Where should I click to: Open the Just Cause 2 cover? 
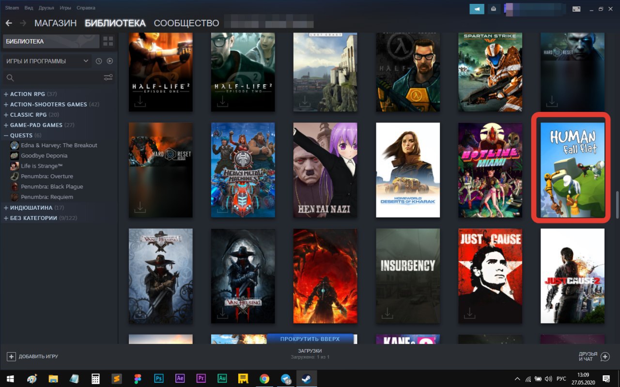(x=573, y=276)
